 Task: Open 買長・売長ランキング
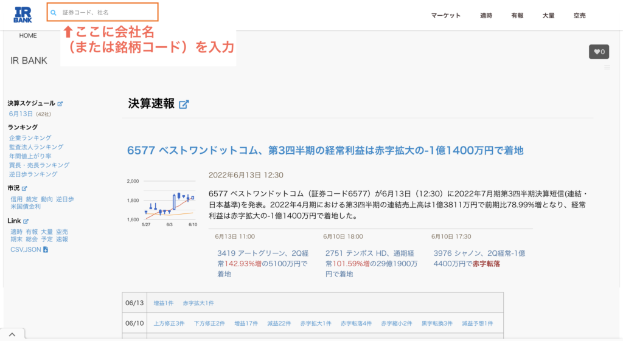(x=40, y=165)
